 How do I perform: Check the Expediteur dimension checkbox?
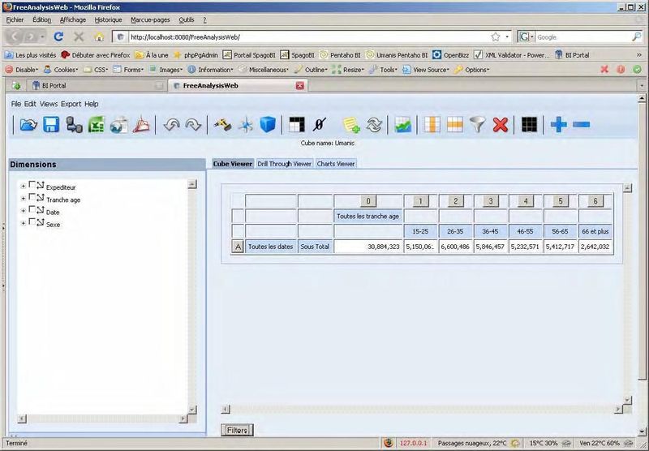point(32,186)
